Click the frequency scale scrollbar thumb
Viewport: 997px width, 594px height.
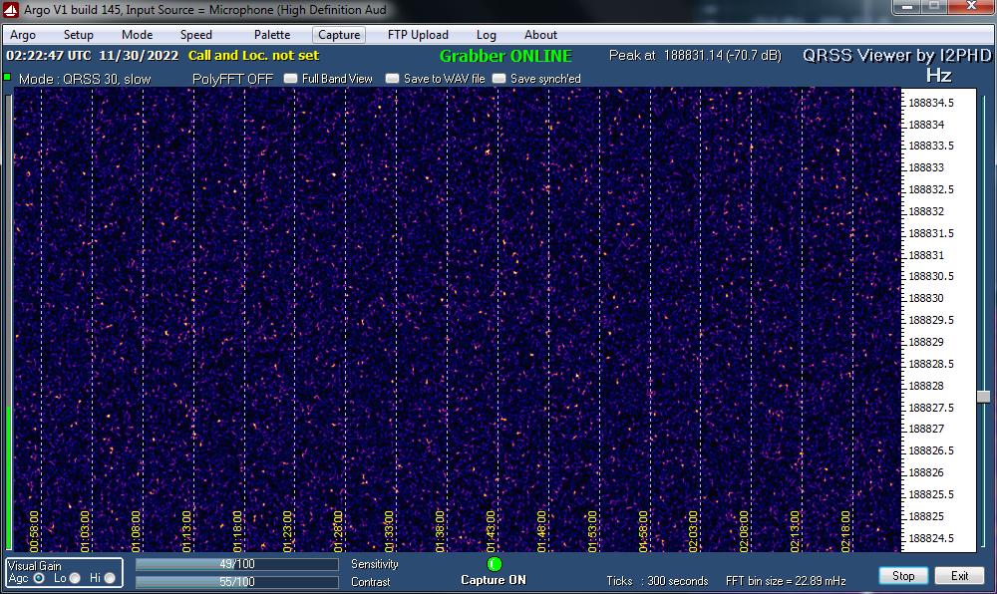click(x=984, y=397)
